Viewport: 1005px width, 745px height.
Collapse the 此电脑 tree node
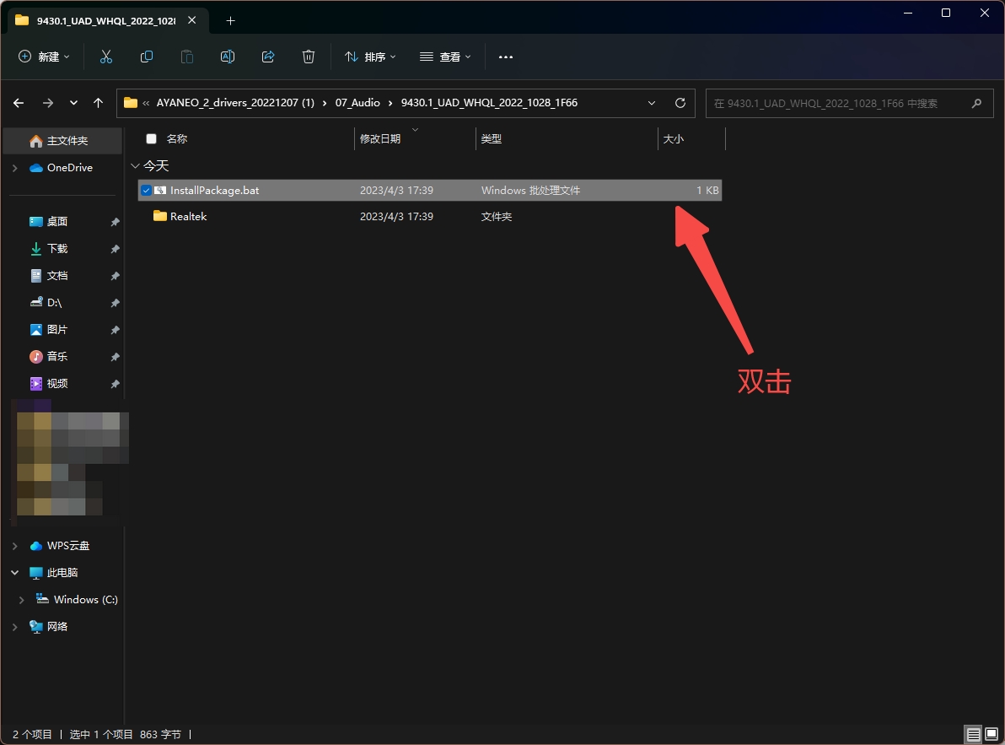pyautogui.click(x=15, y=573)
